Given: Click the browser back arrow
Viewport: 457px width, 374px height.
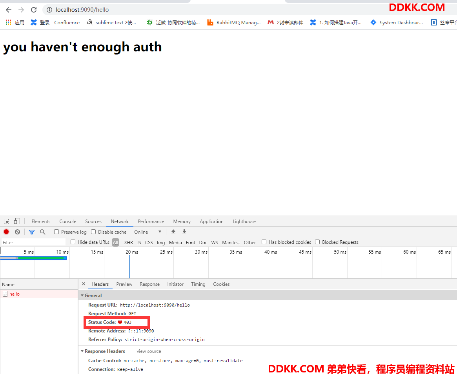Looking at the screenshot, I should tap(9, 10).
